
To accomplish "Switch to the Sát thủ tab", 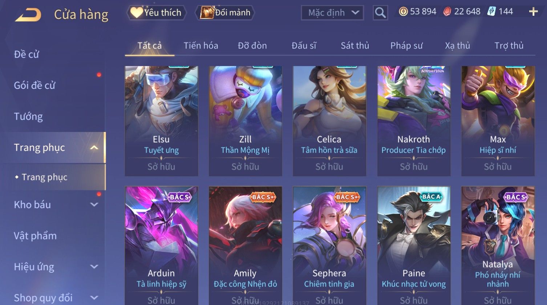I will [355, 46].
